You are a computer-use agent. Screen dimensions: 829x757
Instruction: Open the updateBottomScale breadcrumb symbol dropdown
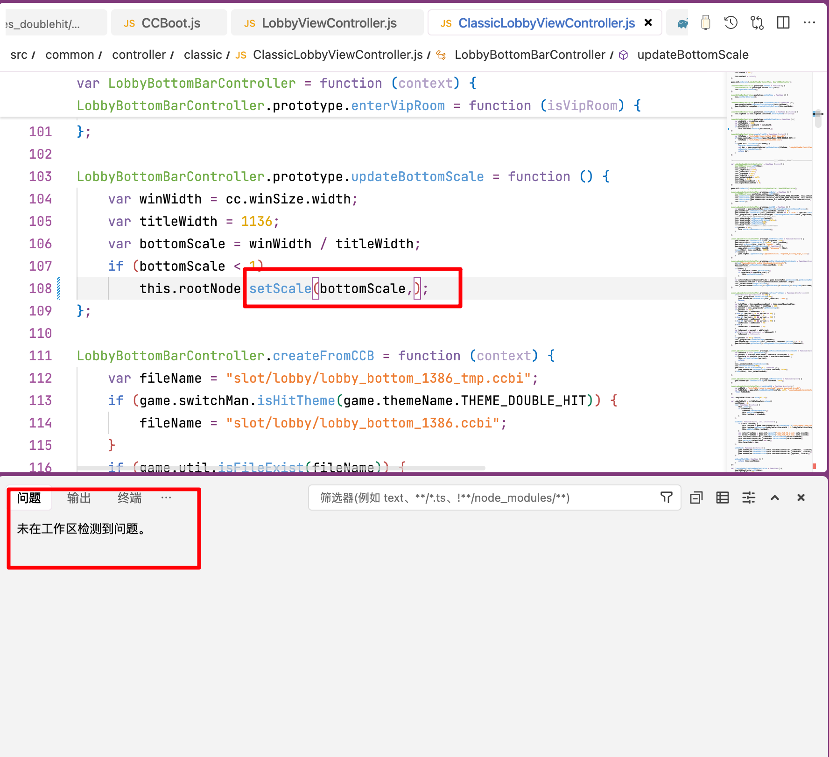click(692, 55)
